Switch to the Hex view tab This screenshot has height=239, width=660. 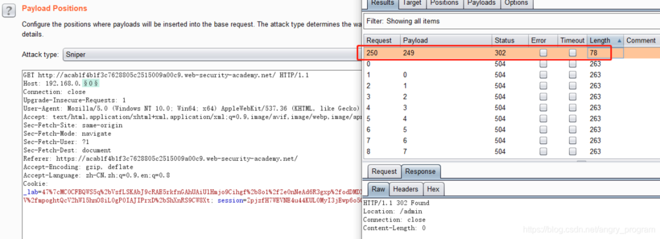(433, 190)
